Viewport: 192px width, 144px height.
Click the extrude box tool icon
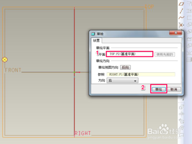click(181, 107)
